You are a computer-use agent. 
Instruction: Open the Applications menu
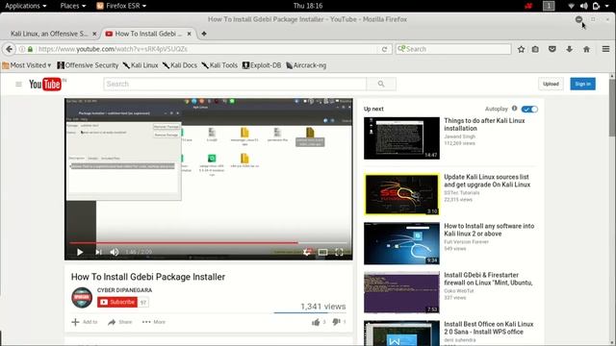coord(26,6)
